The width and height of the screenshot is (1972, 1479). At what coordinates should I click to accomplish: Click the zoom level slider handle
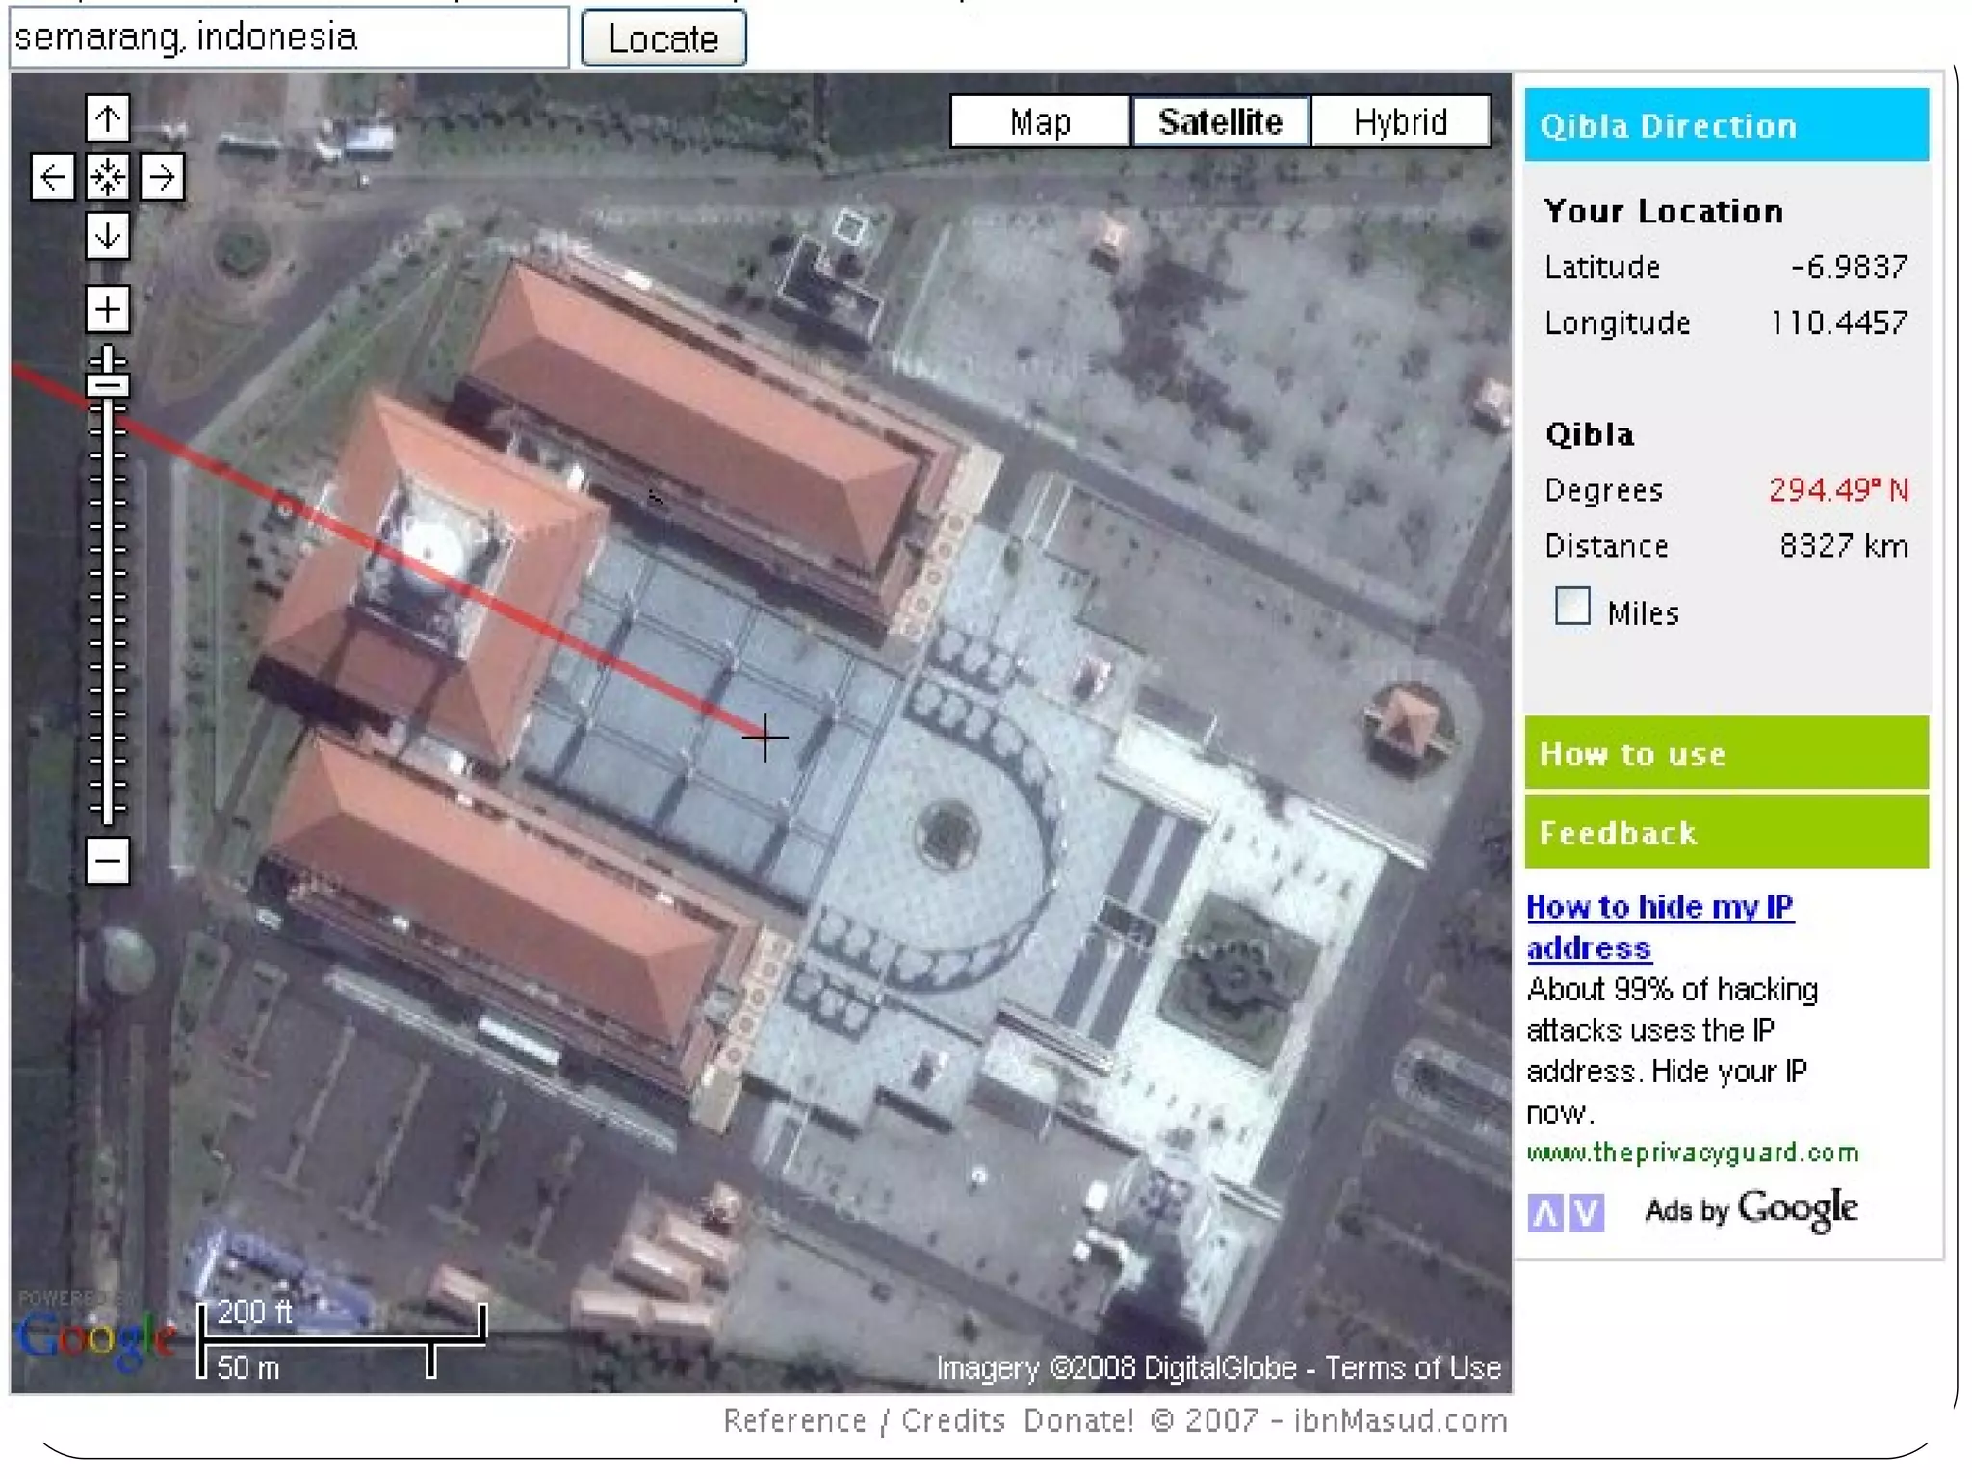tap(107, 385)
